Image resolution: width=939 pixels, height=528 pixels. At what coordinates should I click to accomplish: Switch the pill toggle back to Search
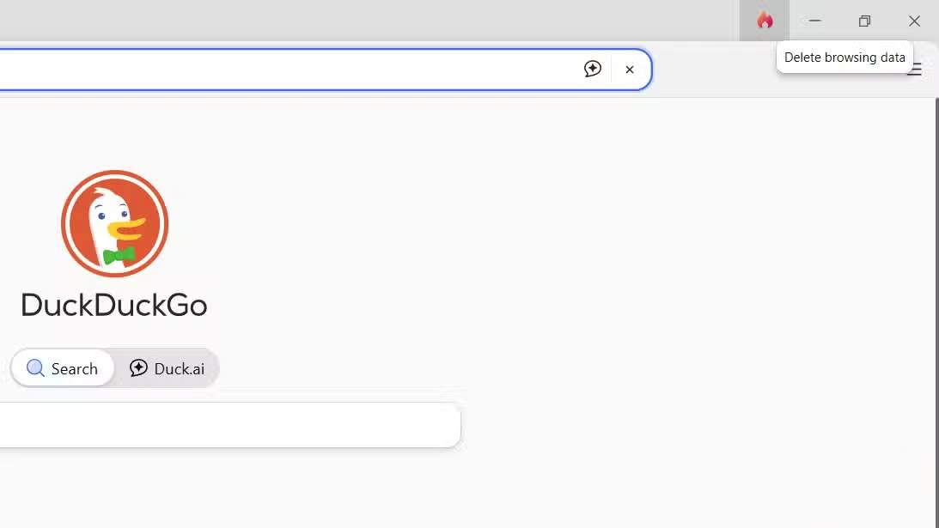62,367
